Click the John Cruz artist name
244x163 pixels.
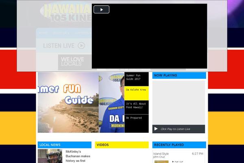click(x=159, y=157)
